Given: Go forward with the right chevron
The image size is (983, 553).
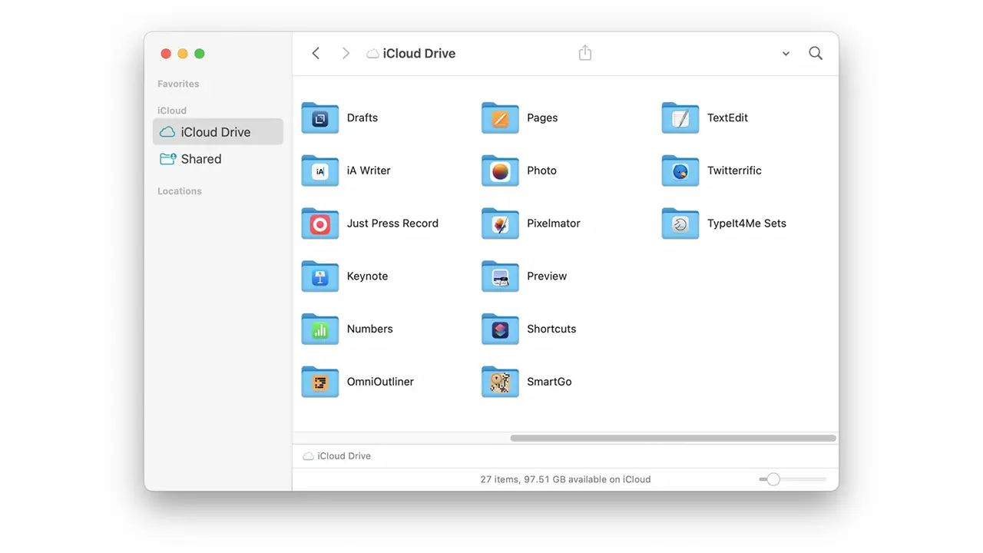Looking at the screenshot, I should (346, 53).
